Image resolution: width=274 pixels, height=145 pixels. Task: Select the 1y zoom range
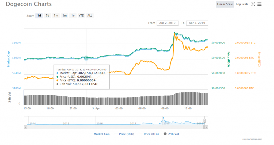(73, 16)
